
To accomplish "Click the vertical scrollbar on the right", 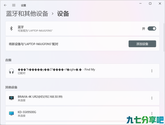I will click(164, 37).
